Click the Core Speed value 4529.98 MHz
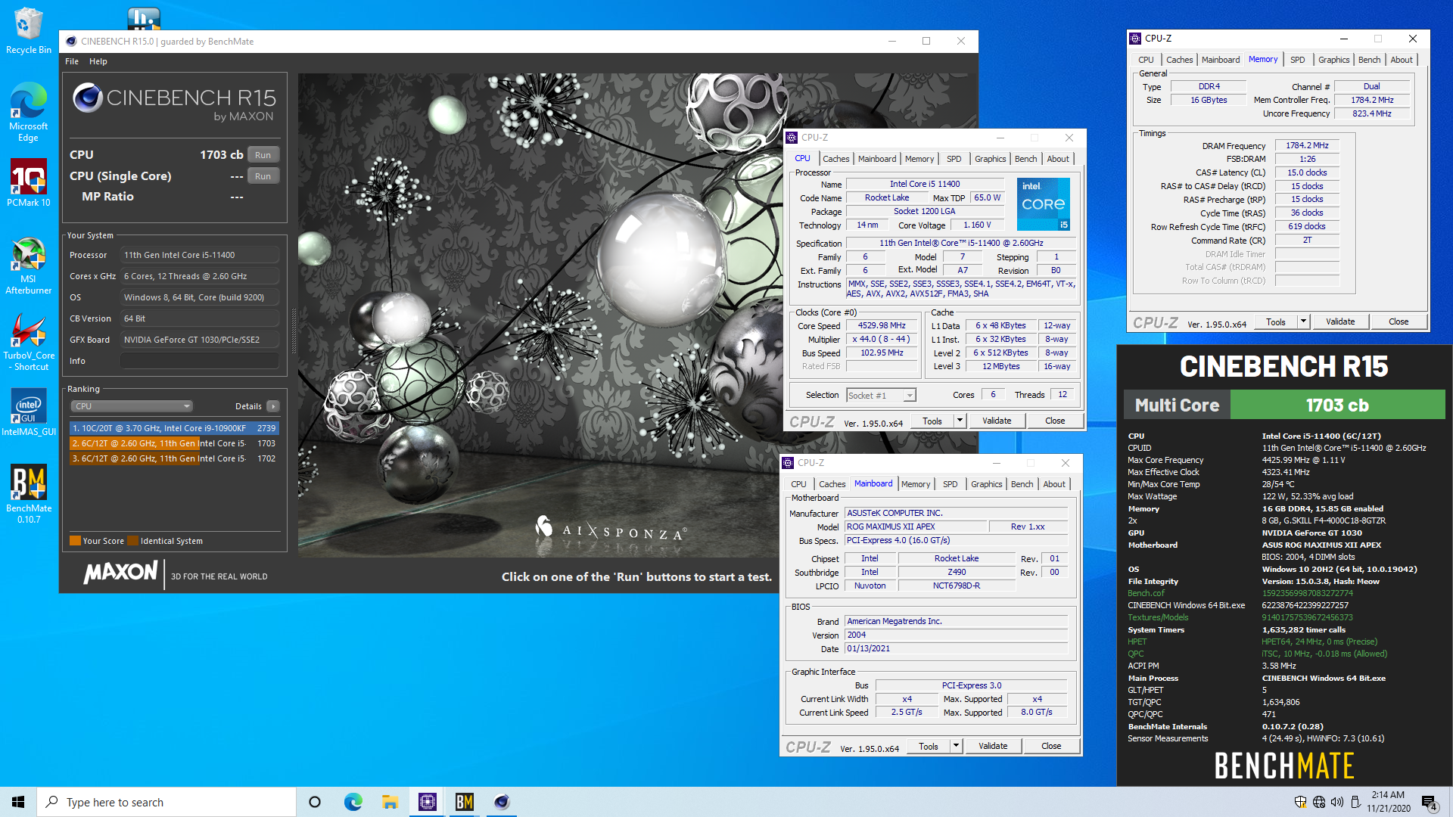This screenshot has height=817, width=1453. pos(882,326)
